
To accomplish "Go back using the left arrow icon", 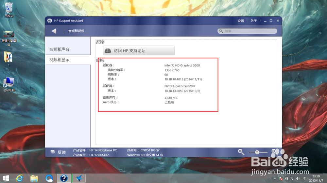I will pyautogui.click(x=54, y=31).
